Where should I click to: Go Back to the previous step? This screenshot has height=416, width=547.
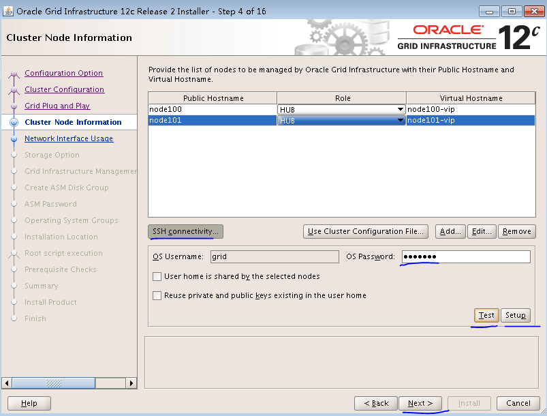[x=376, y=404]
